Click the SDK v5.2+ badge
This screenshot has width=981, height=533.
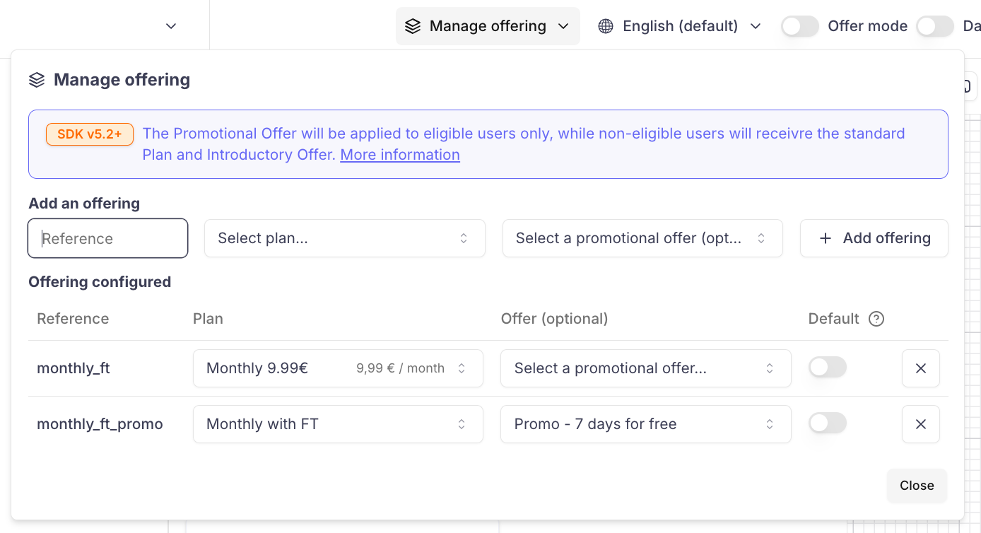click(x=90, y=134)
